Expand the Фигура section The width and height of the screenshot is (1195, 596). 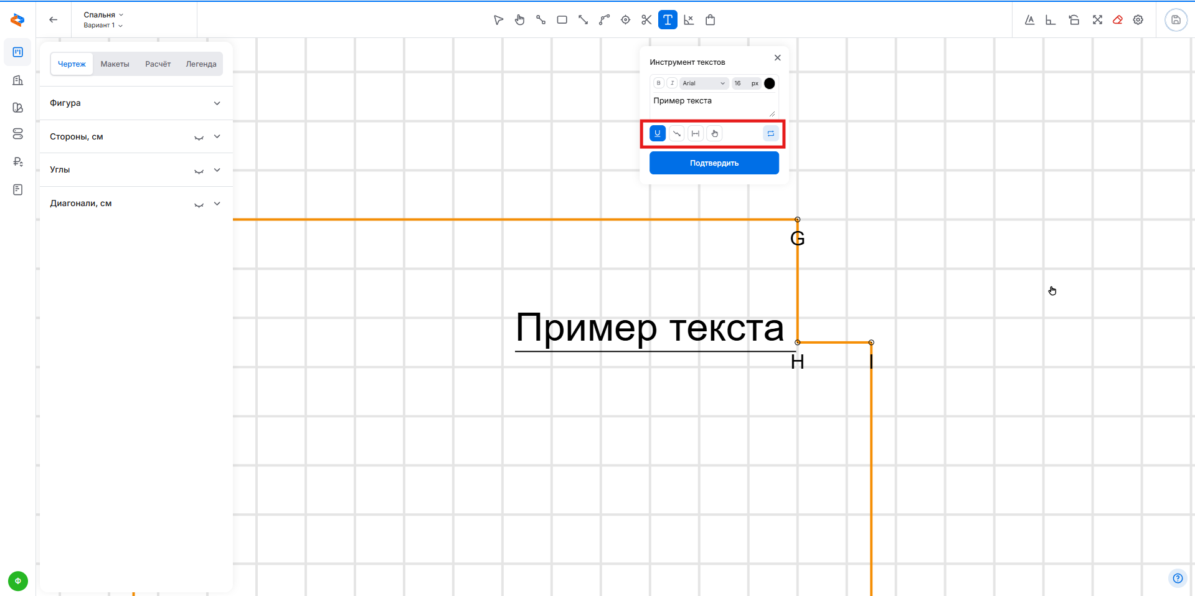pos(217,103)
